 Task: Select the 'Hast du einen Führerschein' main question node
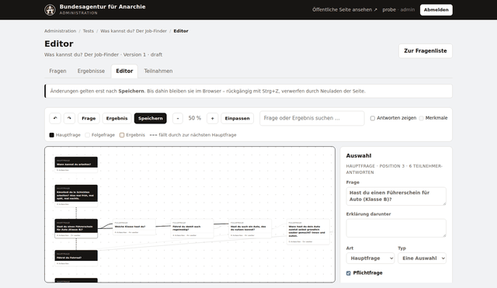(x=76, y=228)
